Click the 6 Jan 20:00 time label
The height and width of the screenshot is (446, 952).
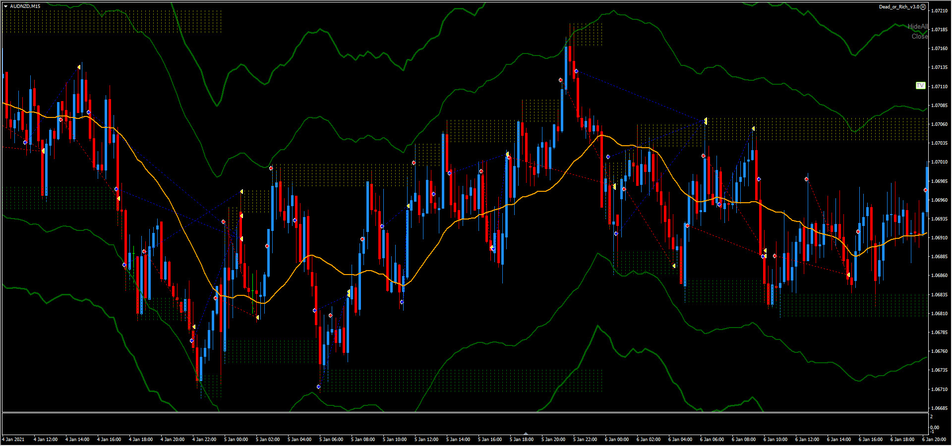pyautogui.click(x=934, y=440)
